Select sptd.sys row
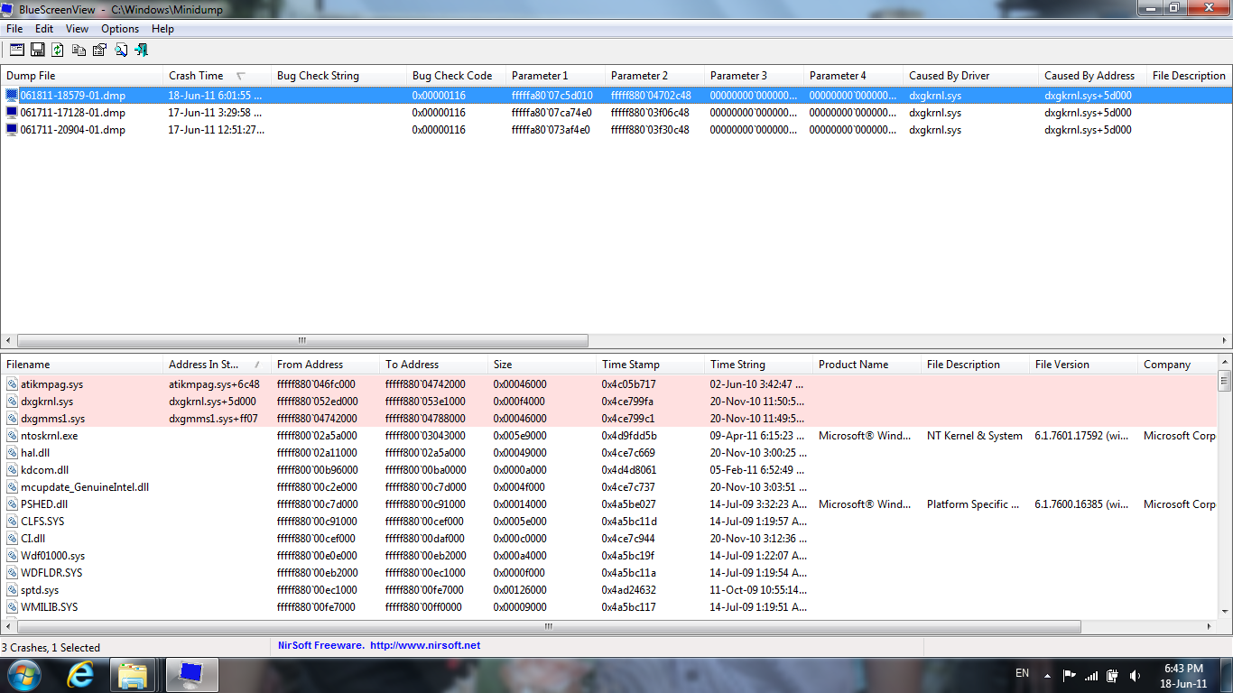 tap(608, 590)
